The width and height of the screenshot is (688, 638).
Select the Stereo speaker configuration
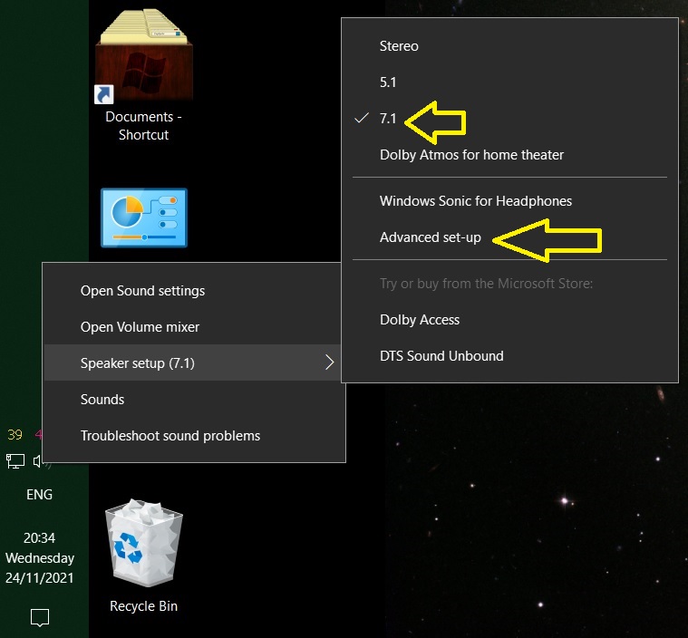399,45
